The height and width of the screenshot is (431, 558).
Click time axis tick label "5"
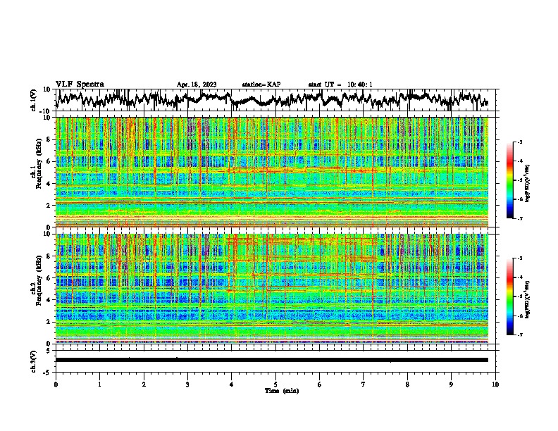[275, 385]
